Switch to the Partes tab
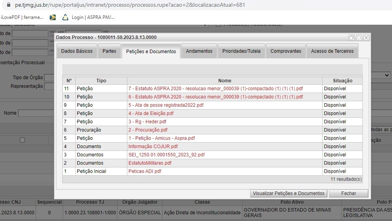The width and height of the screenshot is (392, 221). [109, 51]
